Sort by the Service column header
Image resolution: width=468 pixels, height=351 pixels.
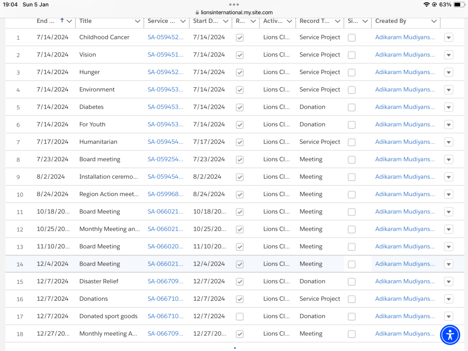161,21
